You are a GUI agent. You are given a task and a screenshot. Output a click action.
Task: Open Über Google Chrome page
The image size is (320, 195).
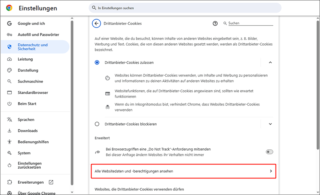37,193
